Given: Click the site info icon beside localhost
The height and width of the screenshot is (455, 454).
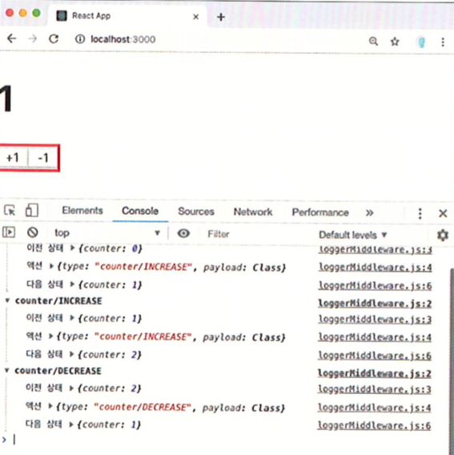Looking at the screenshot, I should (80, 39).
